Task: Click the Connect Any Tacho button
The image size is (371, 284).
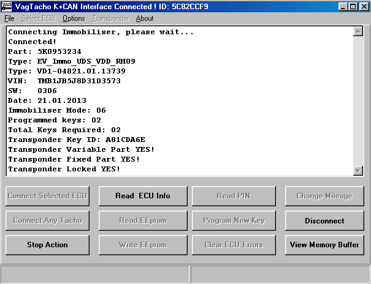Action: [x=48, y=220]
